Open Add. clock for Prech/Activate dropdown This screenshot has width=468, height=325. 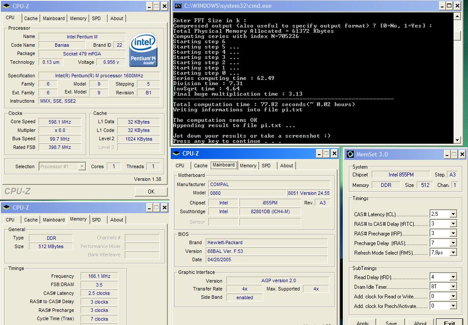(453, 306)
